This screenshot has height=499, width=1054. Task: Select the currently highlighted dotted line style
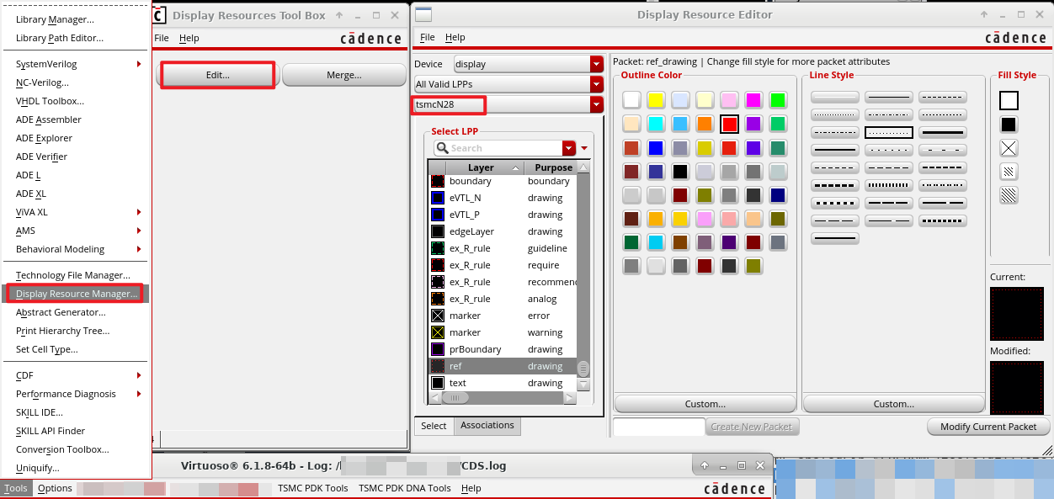click(888, 133)
